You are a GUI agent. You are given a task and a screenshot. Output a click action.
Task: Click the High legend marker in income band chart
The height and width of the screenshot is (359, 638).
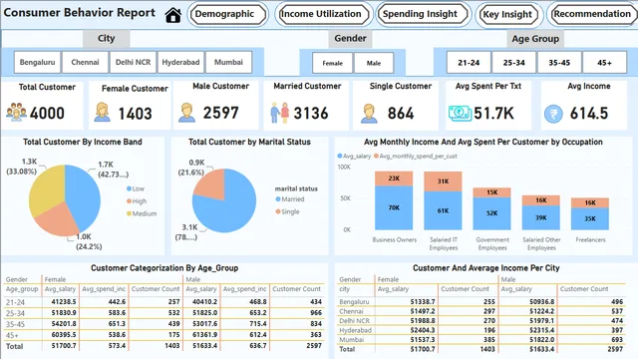click(x=129, y=201)
